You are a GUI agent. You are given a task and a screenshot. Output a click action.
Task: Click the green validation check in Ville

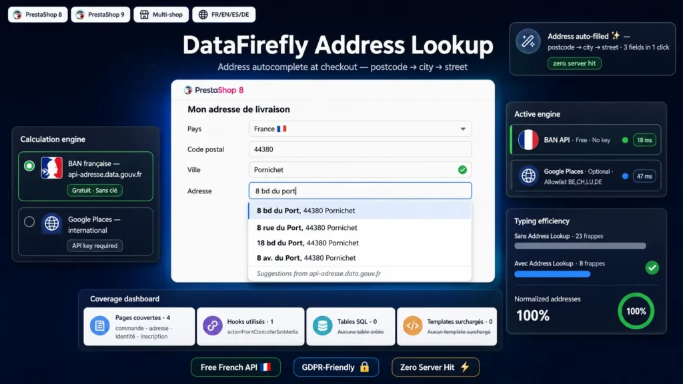(463, 170)
